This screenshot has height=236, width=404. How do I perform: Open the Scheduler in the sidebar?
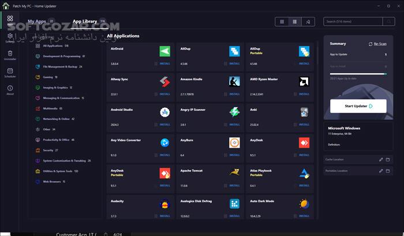point(10,72)
